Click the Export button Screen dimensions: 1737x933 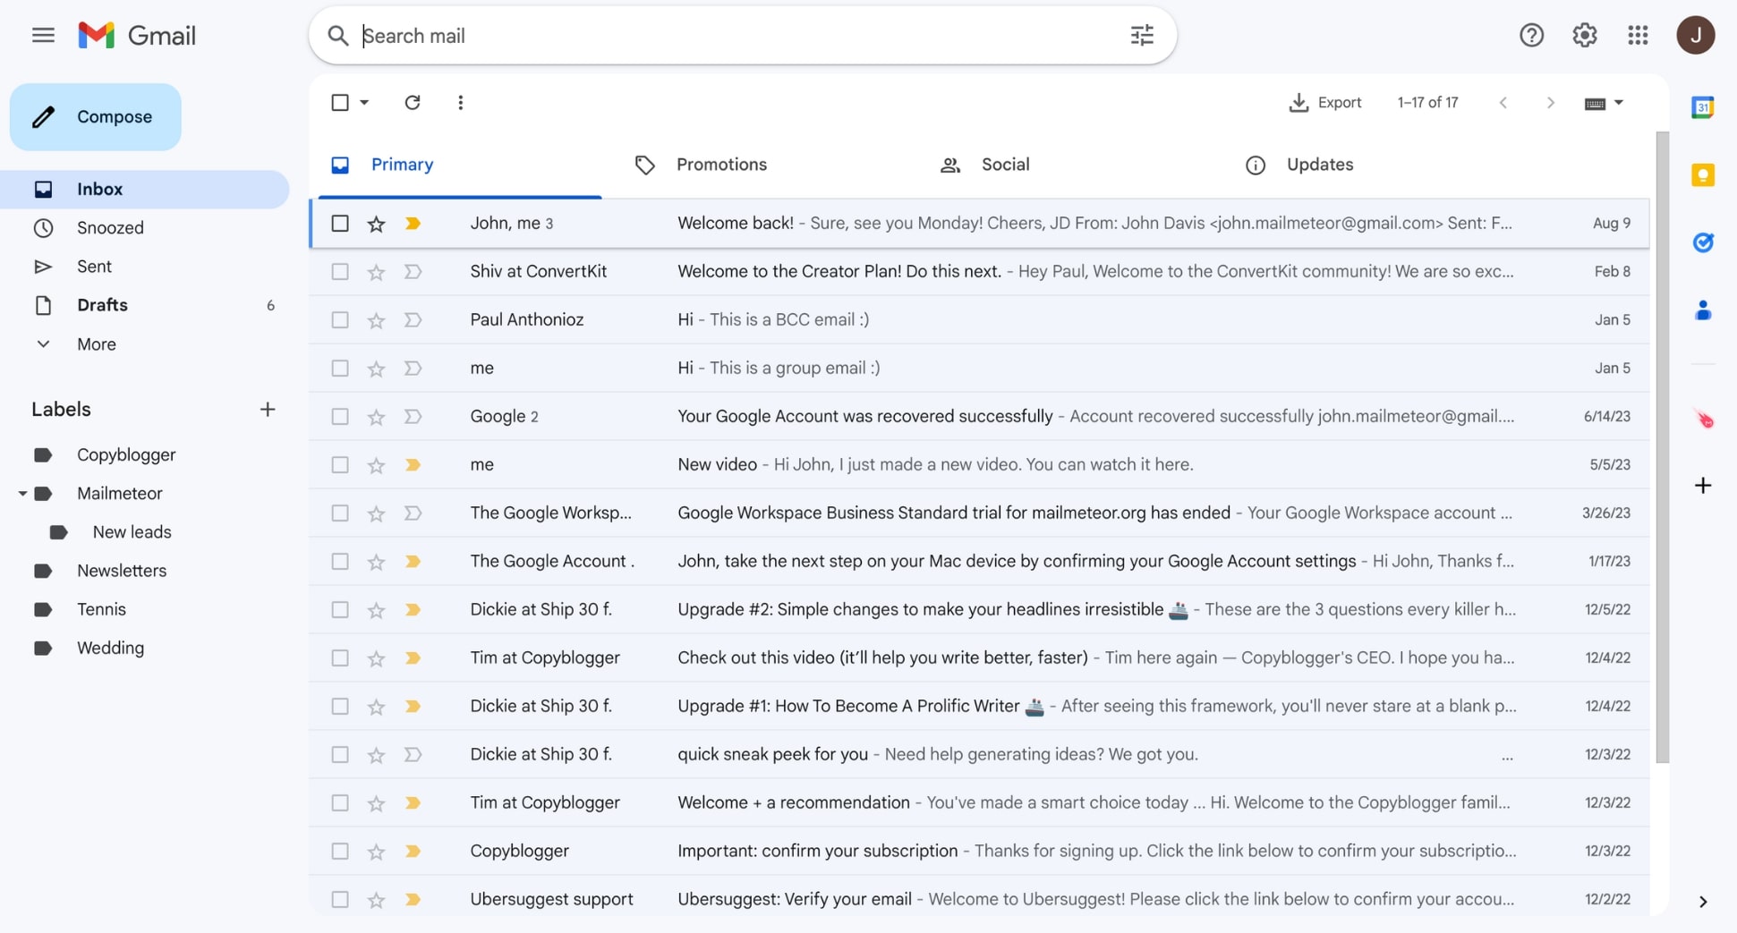1324,102
